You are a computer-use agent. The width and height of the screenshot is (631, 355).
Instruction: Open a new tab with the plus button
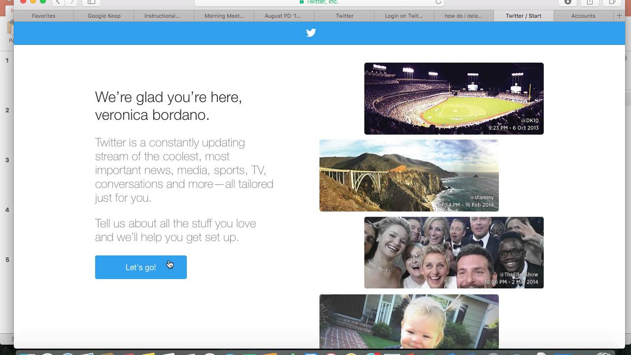(619, 16)
